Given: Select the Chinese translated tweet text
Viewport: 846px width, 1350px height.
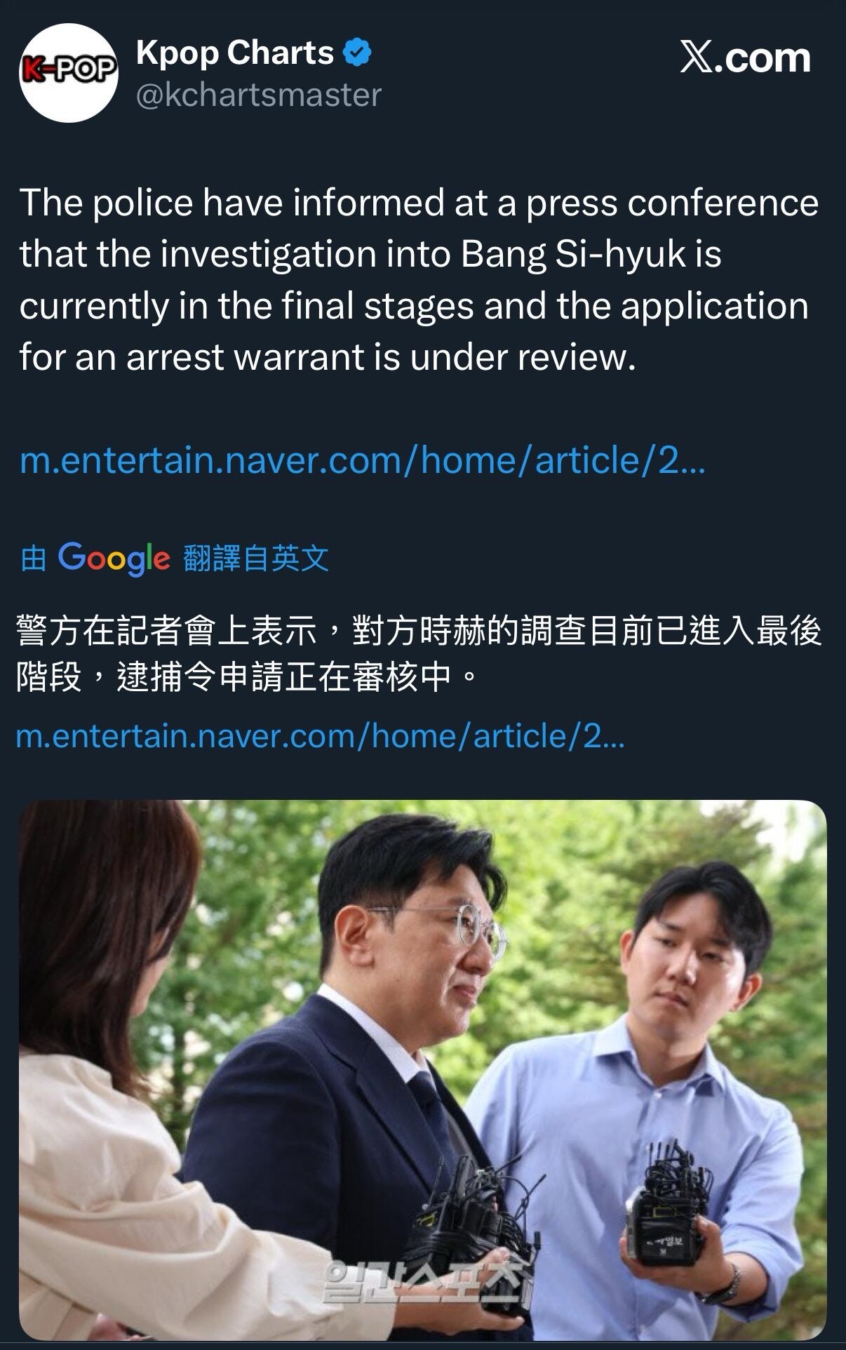Looking at the screenshot, I should (x=419, y=653).
